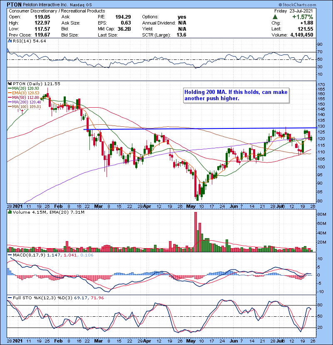Click the Last price 121.55 in header
Image resolution: width=333 pixels, height=345 pixels.
pos(306,29)
